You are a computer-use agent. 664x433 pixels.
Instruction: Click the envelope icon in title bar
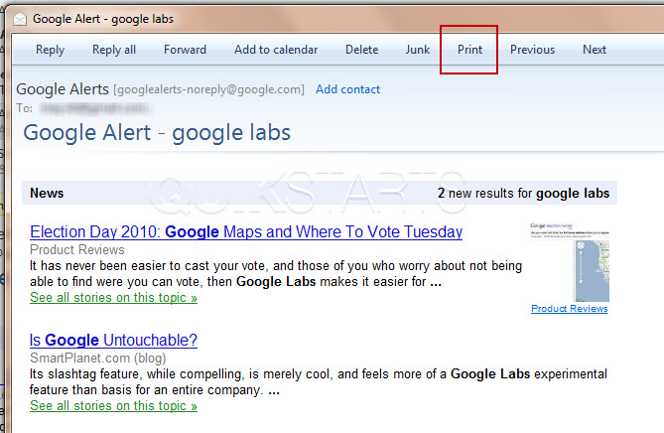click(x=20, y=19)
